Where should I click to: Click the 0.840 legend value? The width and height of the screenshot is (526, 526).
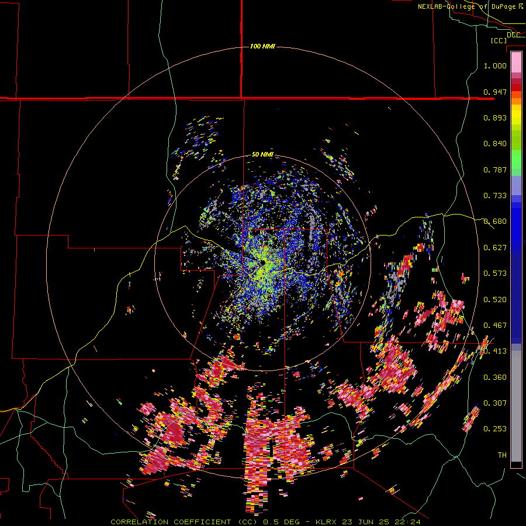point(495,144)
